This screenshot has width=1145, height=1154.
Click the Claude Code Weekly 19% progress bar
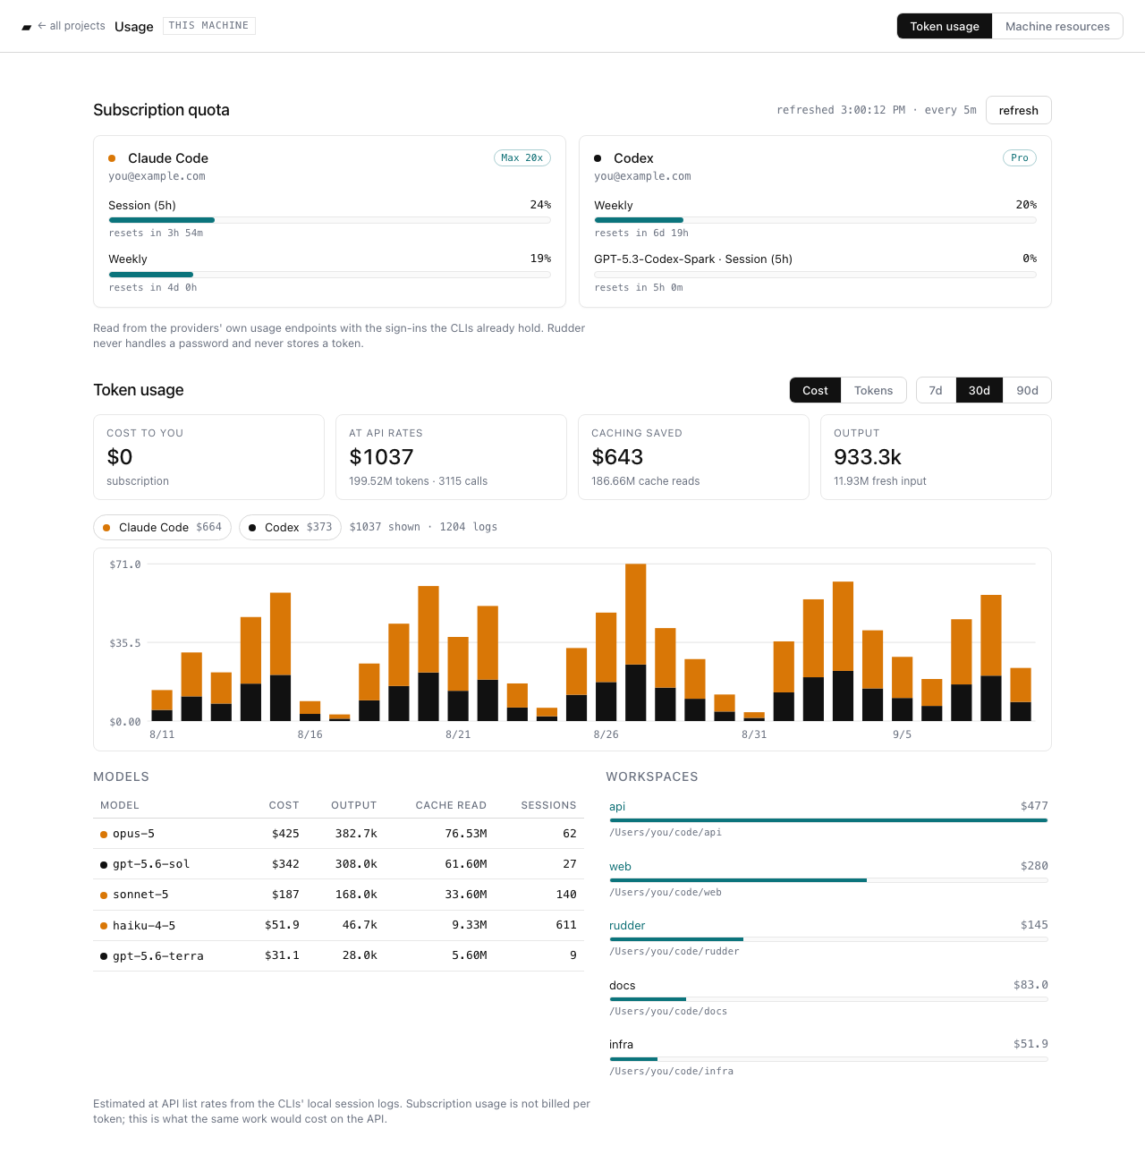tap(329, 275)
